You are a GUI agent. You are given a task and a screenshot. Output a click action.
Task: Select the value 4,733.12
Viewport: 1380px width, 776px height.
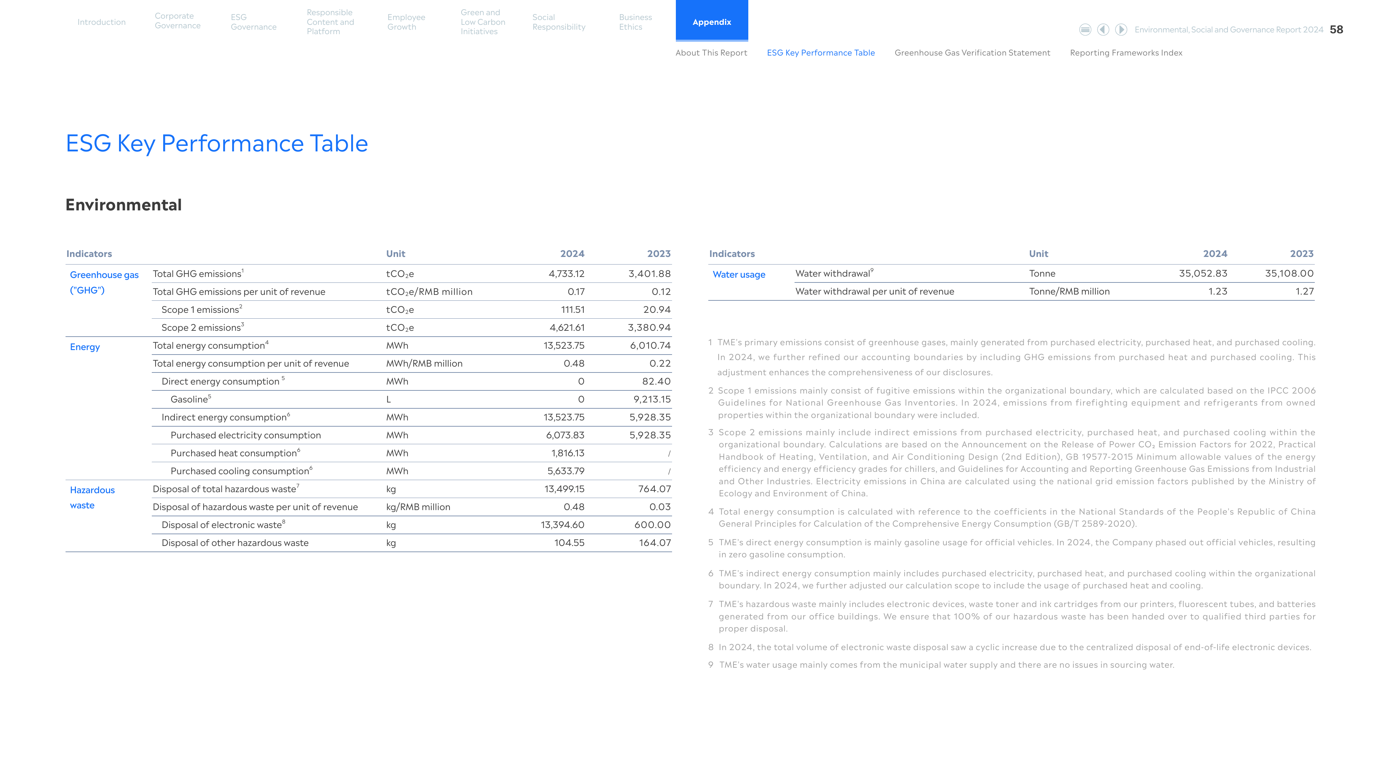click(566, 273)
